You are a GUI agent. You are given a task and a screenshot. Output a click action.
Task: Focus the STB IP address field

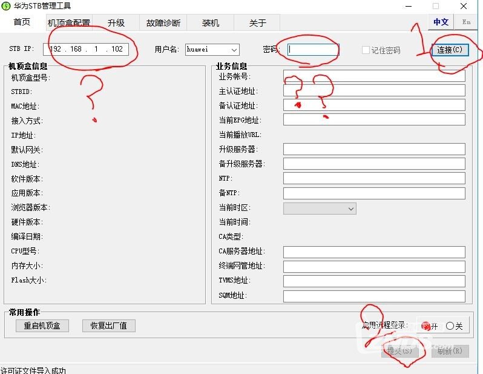[86, 49]
